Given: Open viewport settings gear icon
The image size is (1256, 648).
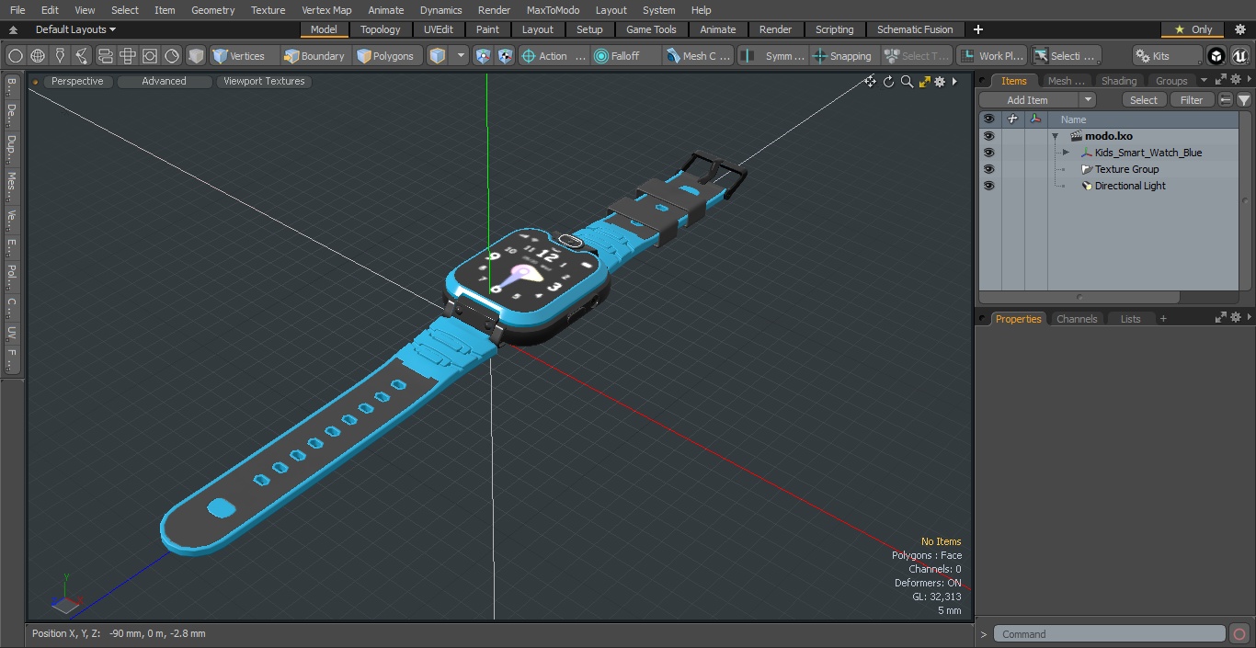Looking at the screenshot, I should 940,82.
